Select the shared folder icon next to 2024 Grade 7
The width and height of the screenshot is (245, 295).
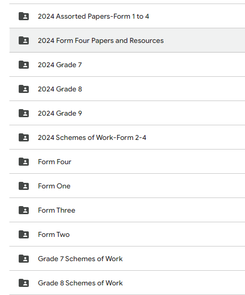coord(24,65)
